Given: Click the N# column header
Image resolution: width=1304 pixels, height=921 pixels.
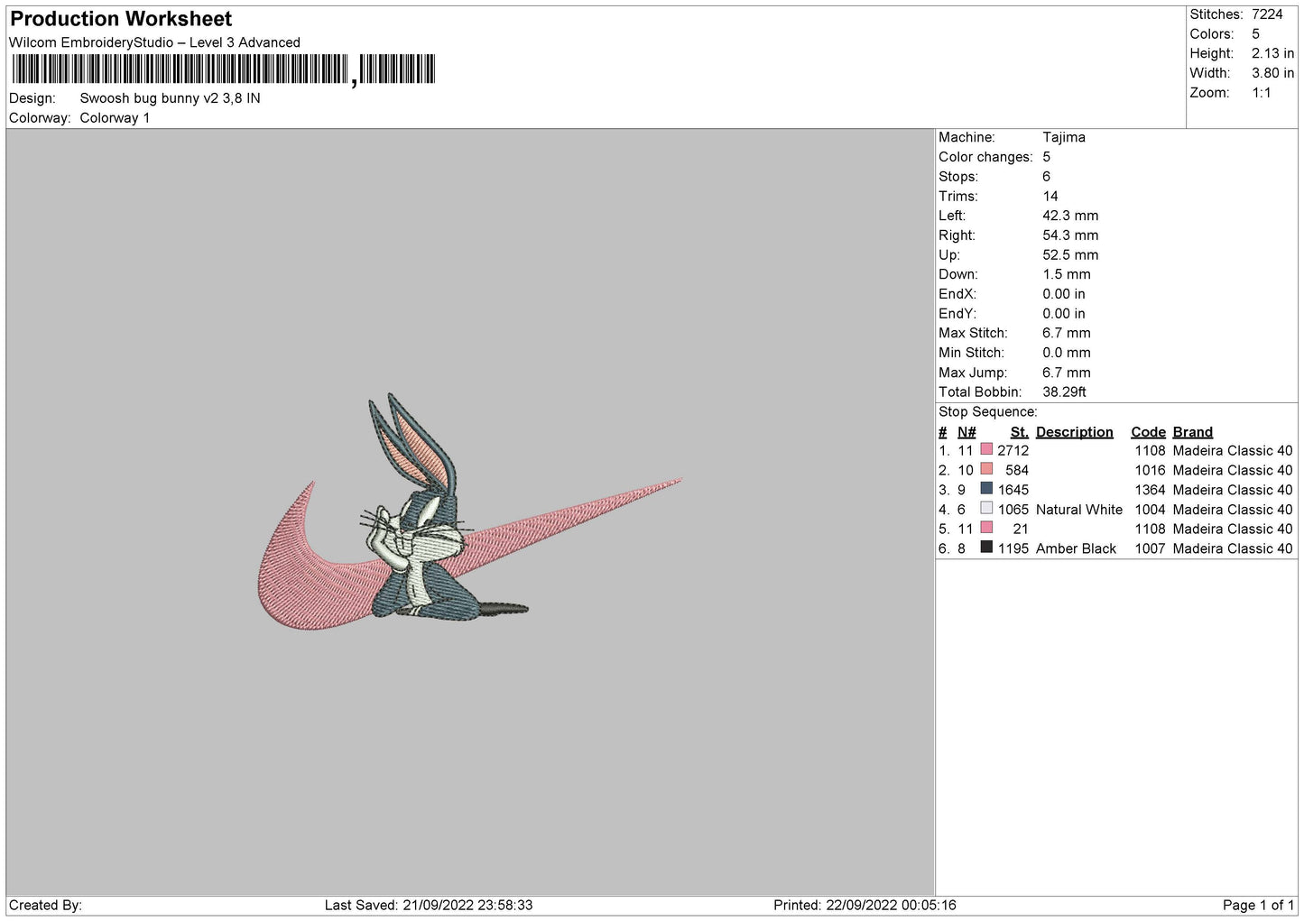Looking at the screenshot, I should click(966, 432).
